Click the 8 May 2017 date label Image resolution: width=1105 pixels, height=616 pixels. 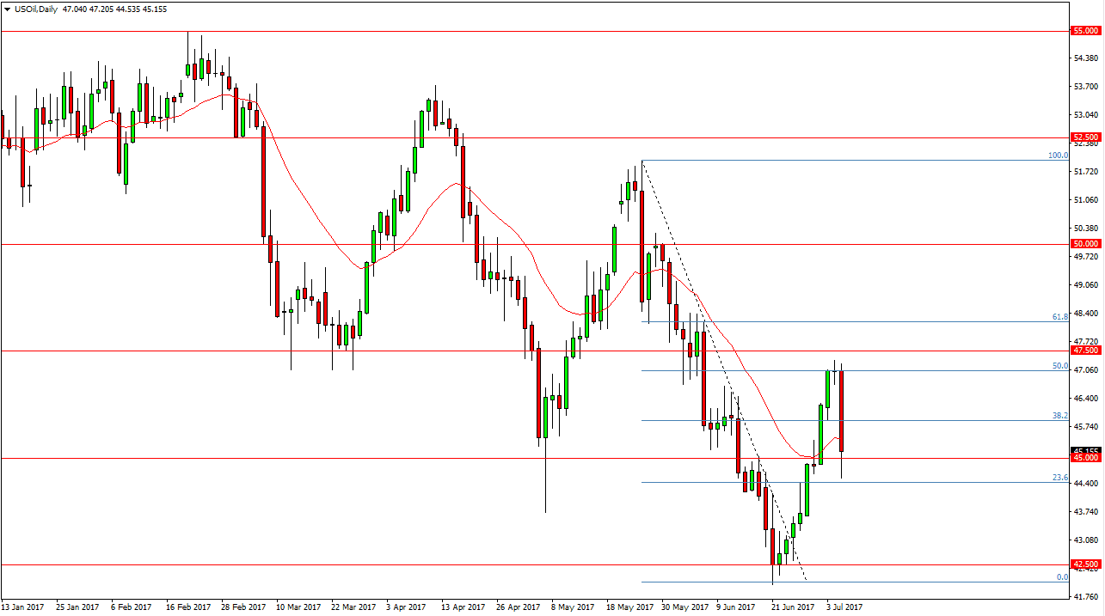(x=574, y=607)
